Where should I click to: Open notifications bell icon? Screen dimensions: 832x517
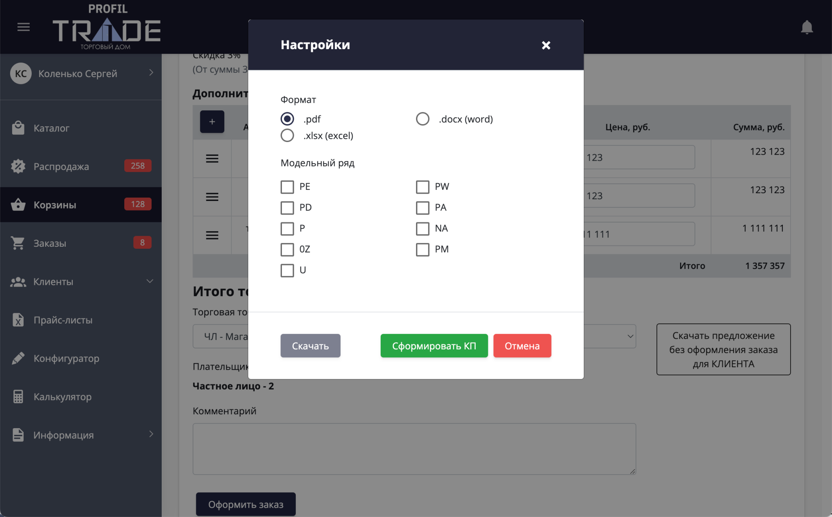coord(806,28)
